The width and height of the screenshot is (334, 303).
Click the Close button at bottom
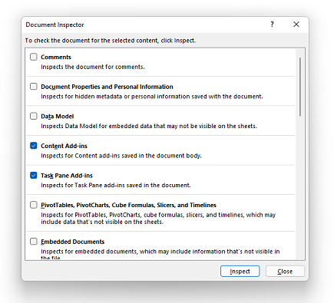(x=285, y=272)
